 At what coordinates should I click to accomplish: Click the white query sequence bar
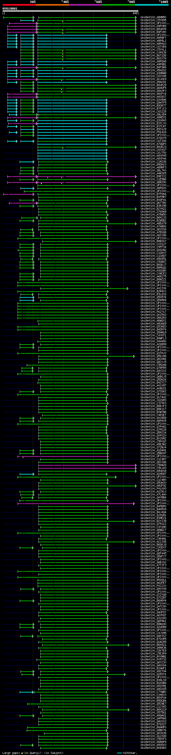point(71,11)
